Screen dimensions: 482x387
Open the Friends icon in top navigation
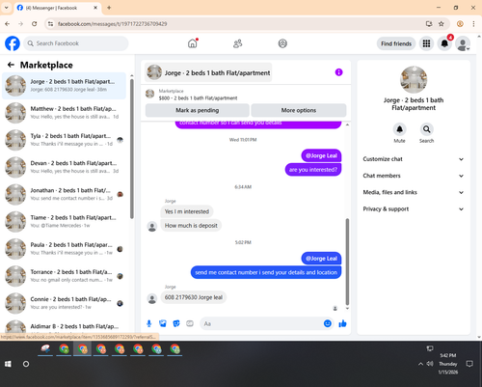coord(237,43)
